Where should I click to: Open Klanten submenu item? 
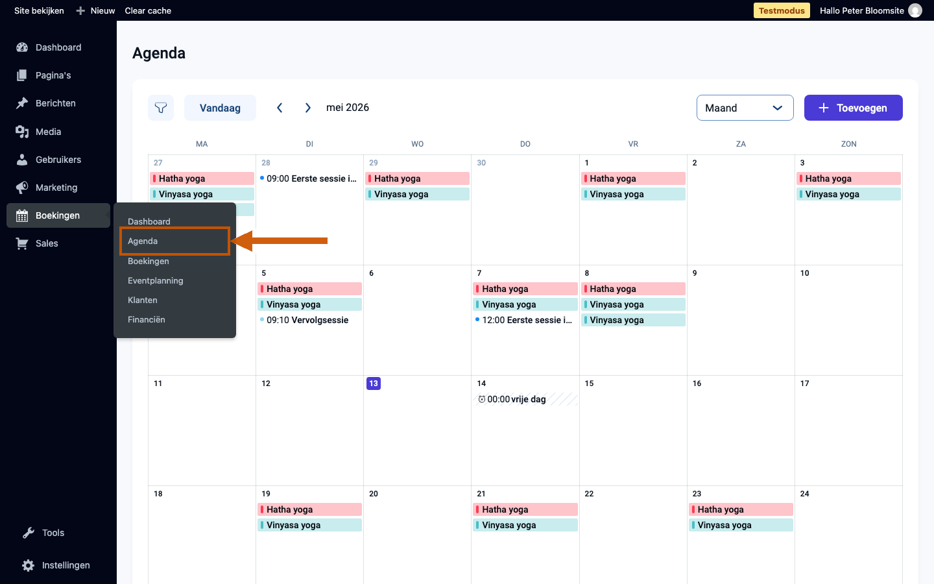[143, 300]
